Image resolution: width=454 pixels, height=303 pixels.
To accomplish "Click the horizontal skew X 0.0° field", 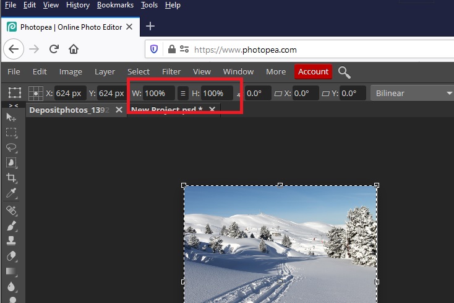I will point(306,94).
